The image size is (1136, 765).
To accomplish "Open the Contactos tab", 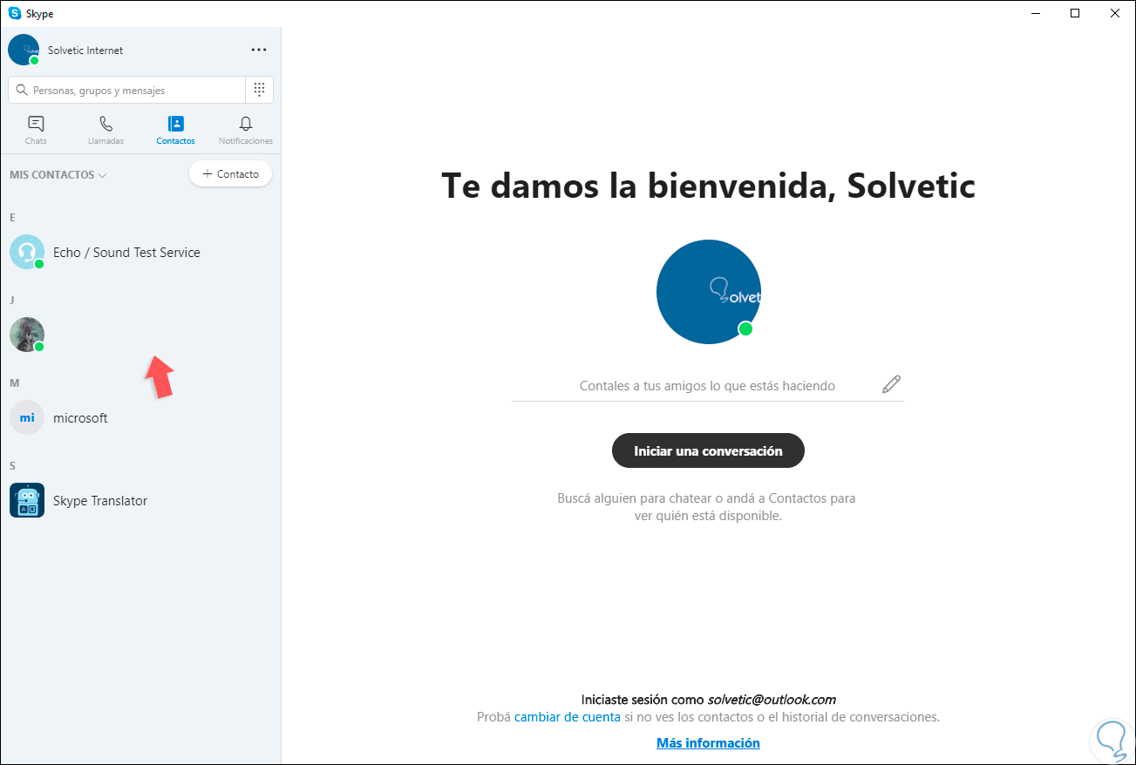I will click(x=175, y=130).
